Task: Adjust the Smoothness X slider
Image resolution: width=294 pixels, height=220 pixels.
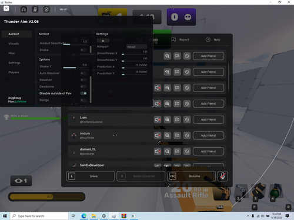Action: tap(135, 55)
